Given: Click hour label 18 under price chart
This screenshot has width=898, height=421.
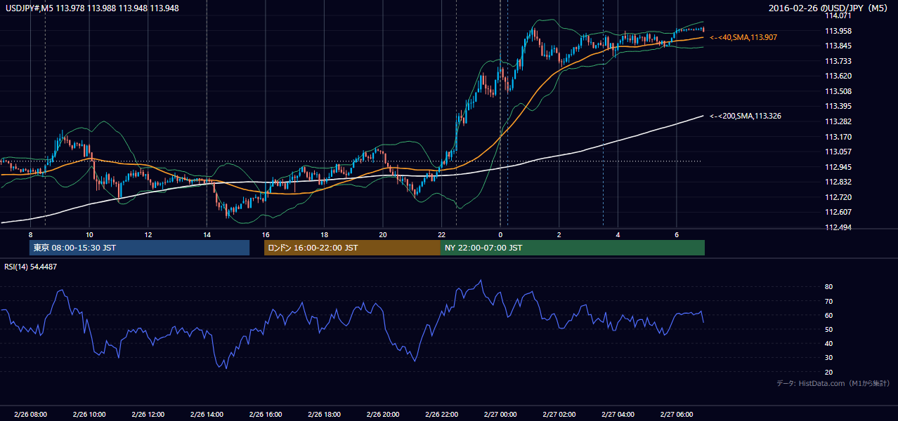Looking at the screenshot, I should click(324, 234).
